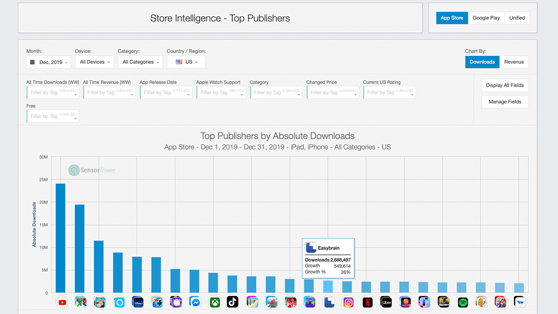Select the Uber publisher icon
The width and height of the screenshot is (558, 314).
pyautogui.click(x=386, y=302)
